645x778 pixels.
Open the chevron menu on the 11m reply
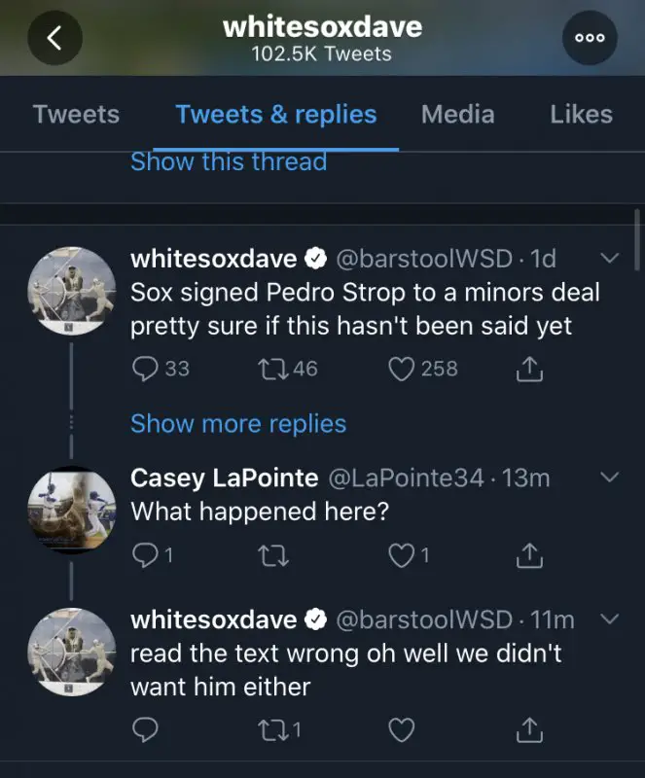pyautogui.click(x=610, y=619)
